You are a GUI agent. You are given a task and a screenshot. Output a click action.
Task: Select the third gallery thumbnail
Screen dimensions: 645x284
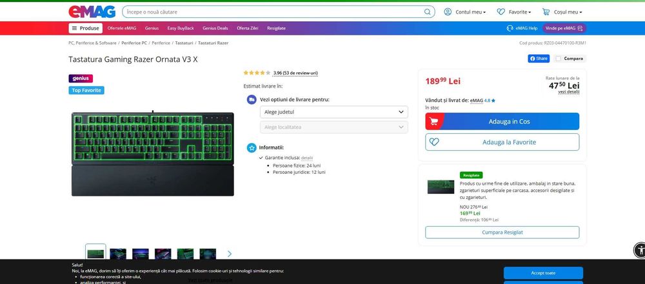[141, 254]
